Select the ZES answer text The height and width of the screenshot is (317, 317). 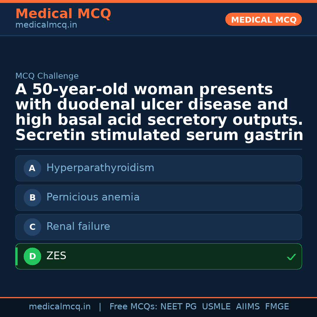click(56, 256)
